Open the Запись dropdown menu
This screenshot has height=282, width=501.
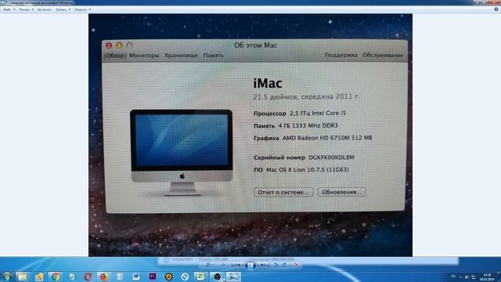point(63,9)
